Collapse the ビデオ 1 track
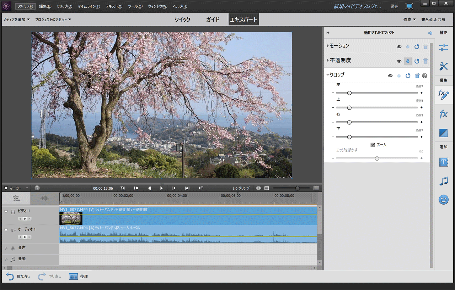This screenshot has height=290, width=455. pos(6,212)
